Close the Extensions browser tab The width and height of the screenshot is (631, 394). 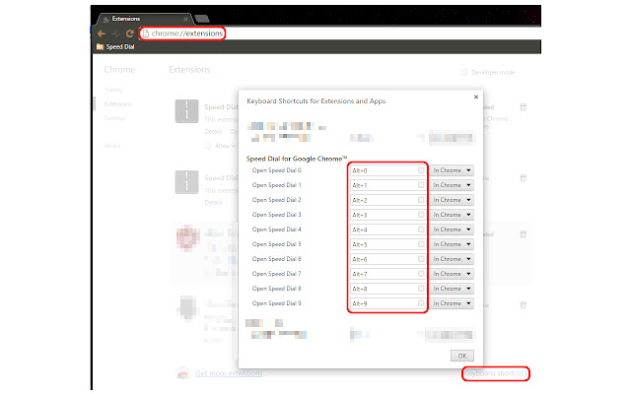point(185,19)
